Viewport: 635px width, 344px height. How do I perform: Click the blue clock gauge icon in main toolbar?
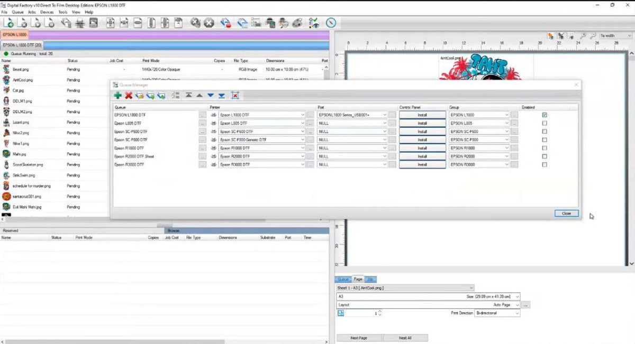(x=331, y=23)
